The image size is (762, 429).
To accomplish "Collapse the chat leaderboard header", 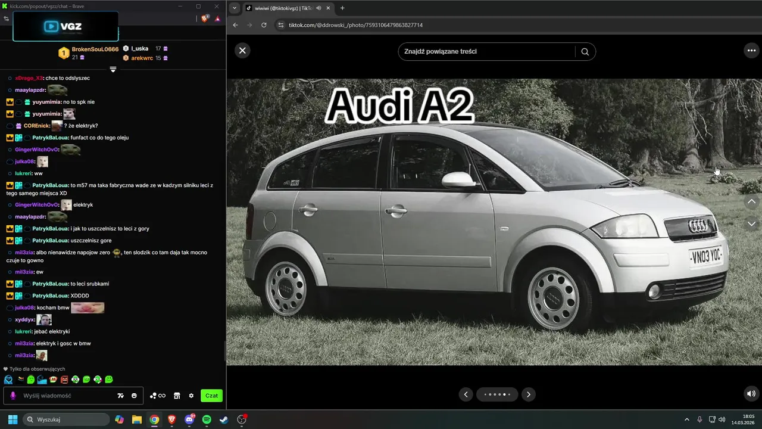I will click(x=113, y=69).
